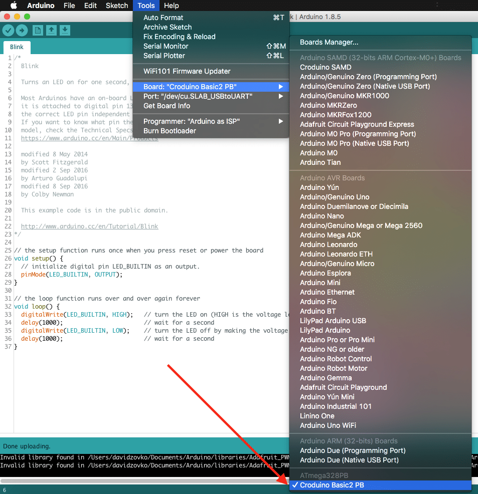478x494 pixels.
Task: Click the Verify checkmark toolbar button
Action: [8, 31]
